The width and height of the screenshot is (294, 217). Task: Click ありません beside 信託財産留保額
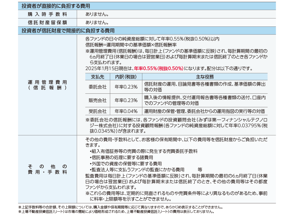pyautogui.click(x=97, y=23)
